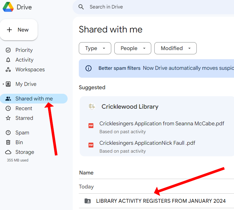Select Starred in the sidebar
Image resolution: width=234 pixels, height=210 pixels.
point(24,118)
